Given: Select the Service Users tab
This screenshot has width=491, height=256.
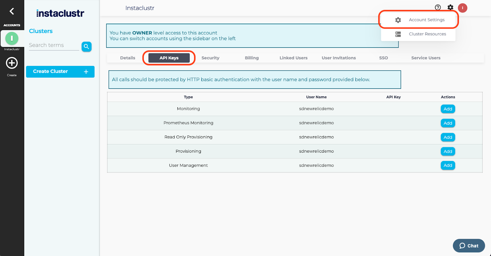Looking at the screenshot, I should (426, 58).
